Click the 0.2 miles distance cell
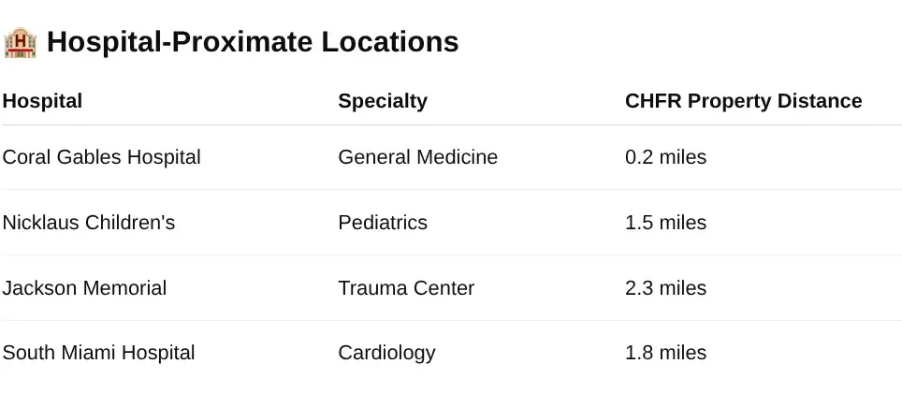 point(665,157)
